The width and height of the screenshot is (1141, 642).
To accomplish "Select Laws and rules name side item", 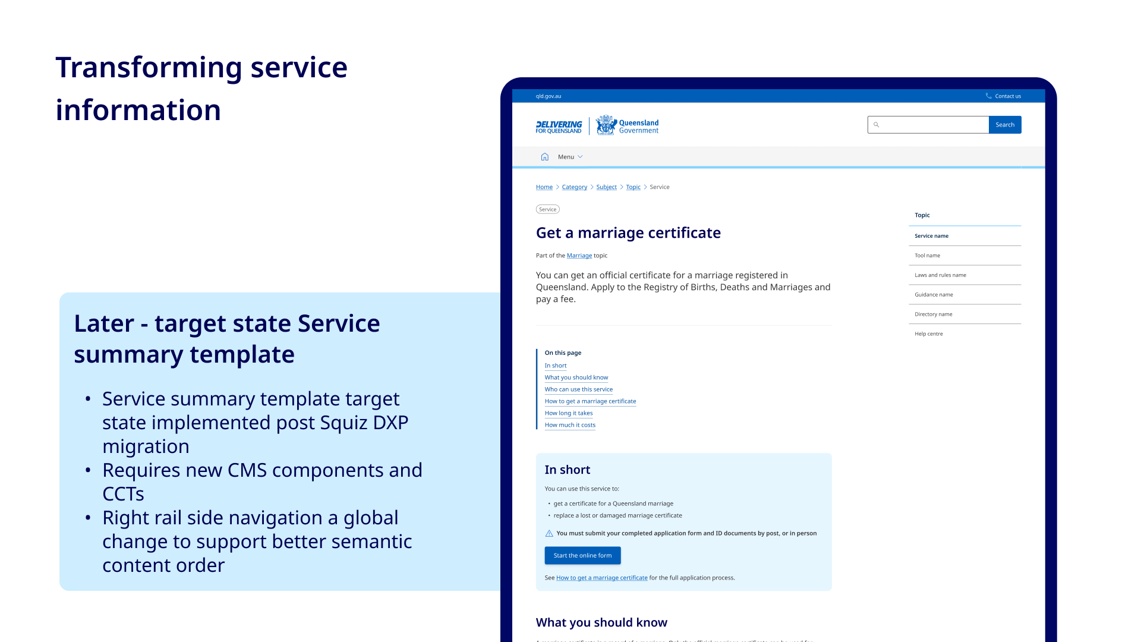I will click(940, 275).
